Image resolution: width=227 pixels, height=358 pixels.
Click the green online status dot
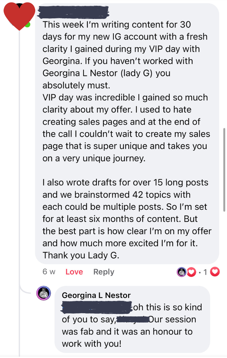point(28,25)
